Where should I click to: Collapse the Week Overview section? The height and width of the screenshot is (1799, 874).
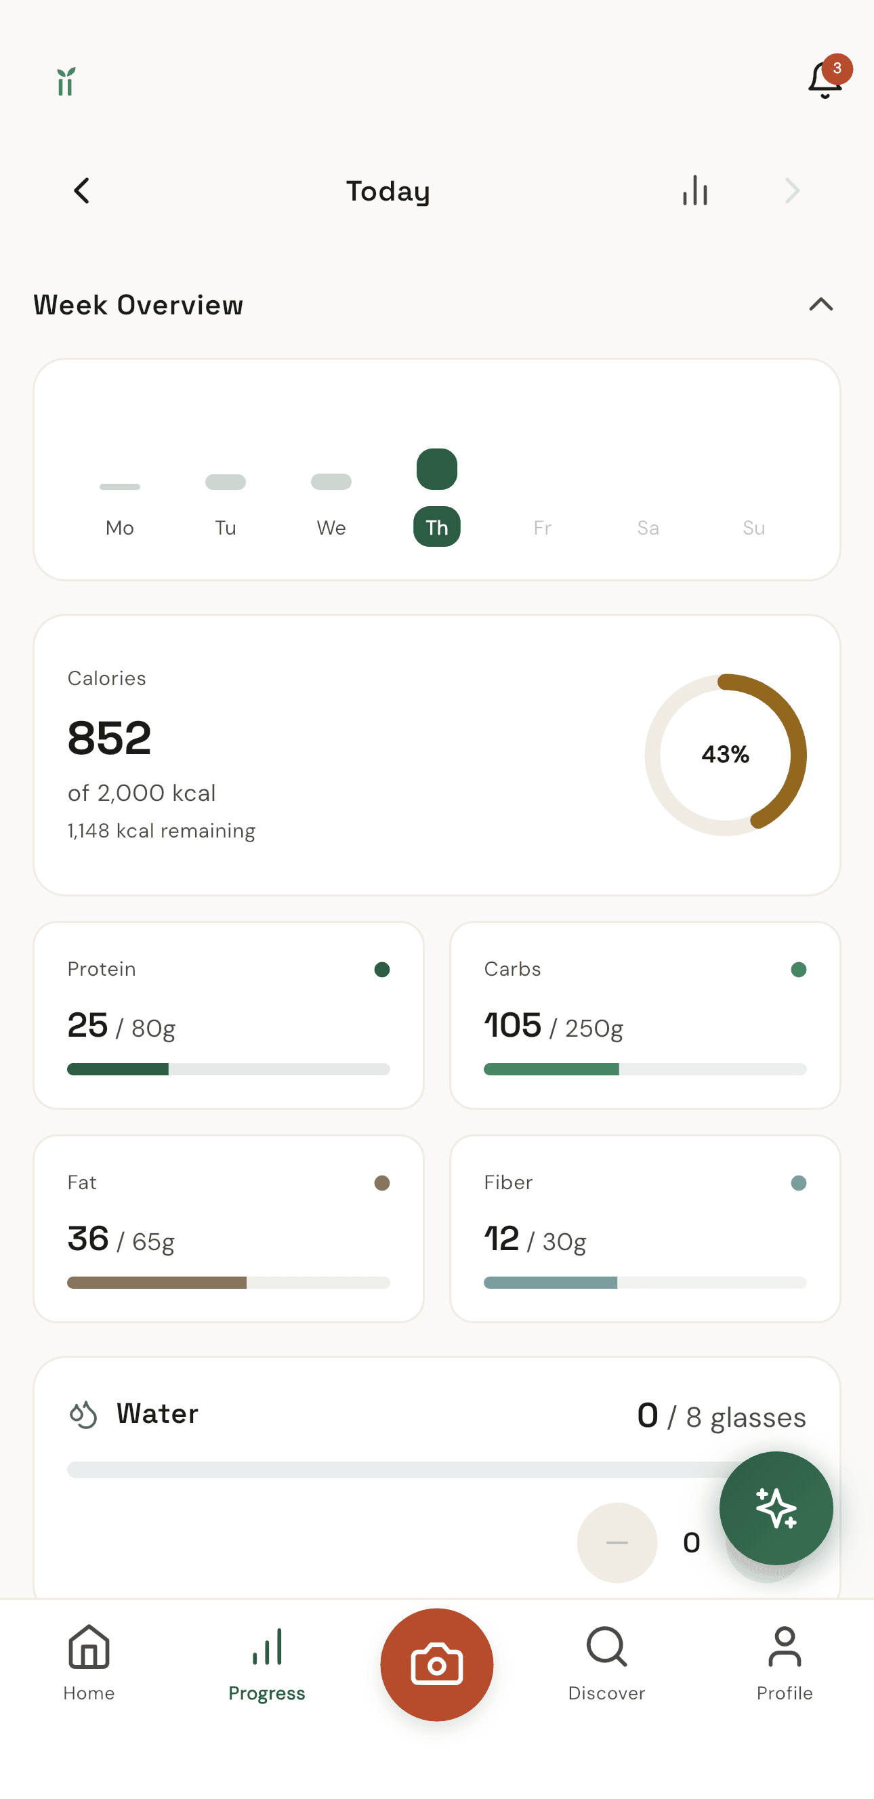821,304
